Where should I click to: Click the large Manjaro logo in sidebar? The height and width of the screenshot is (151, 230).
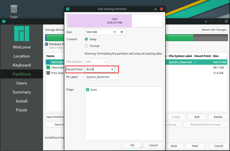(22, 33)
